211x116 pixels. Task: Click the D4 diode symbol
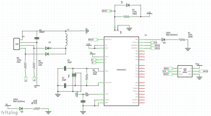(x=128, y=5)
